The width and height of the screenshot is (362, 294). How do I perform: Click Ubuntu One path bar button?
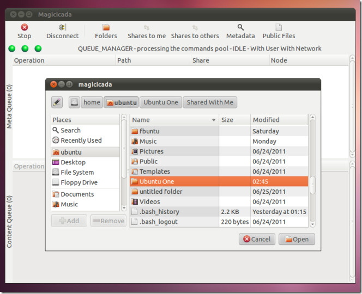tap(161, 102)
